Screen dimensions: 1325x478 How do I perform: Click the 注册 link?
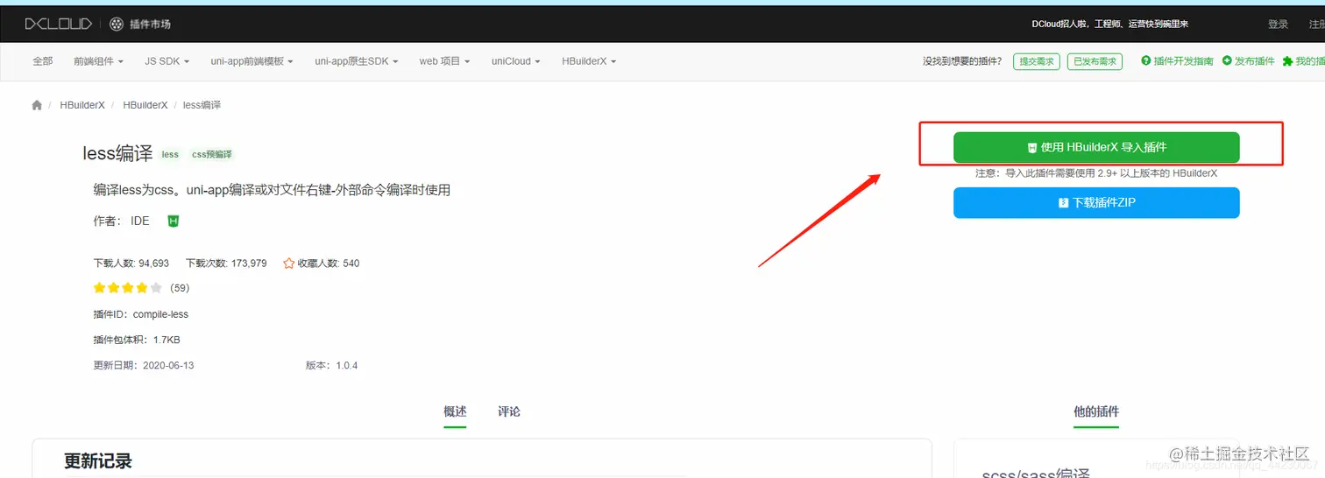(1316, 24)
